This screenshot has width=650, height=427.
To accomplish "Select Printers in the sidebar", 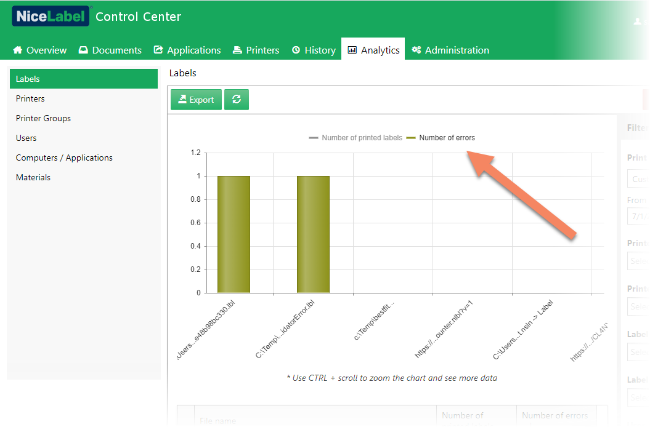I will click(30, 98).
